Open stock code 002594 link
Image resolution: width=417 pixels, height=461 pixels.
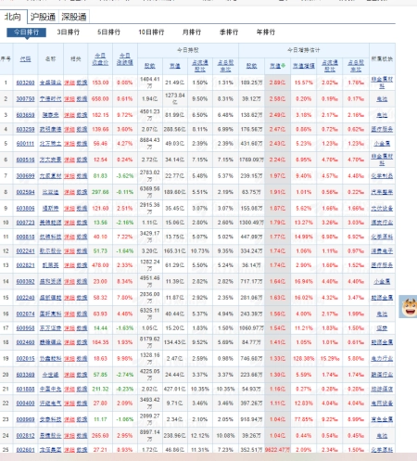(25, 192)
